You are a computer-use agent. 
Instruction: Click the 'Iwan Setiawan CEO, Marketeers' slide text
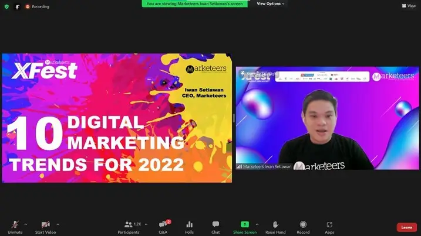point(204,93)
